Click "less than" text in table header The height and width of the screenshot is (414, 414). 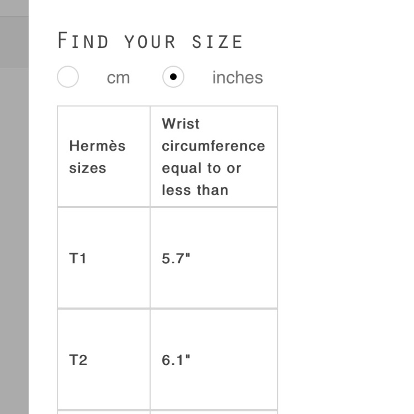[195, 190]
